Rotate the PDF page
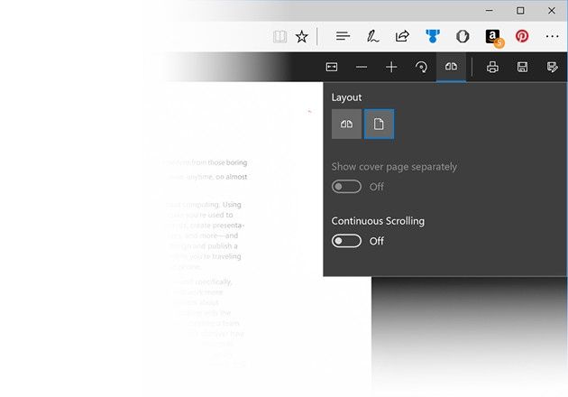This screenshot has height=397, width=568. (x=421, y=67)
